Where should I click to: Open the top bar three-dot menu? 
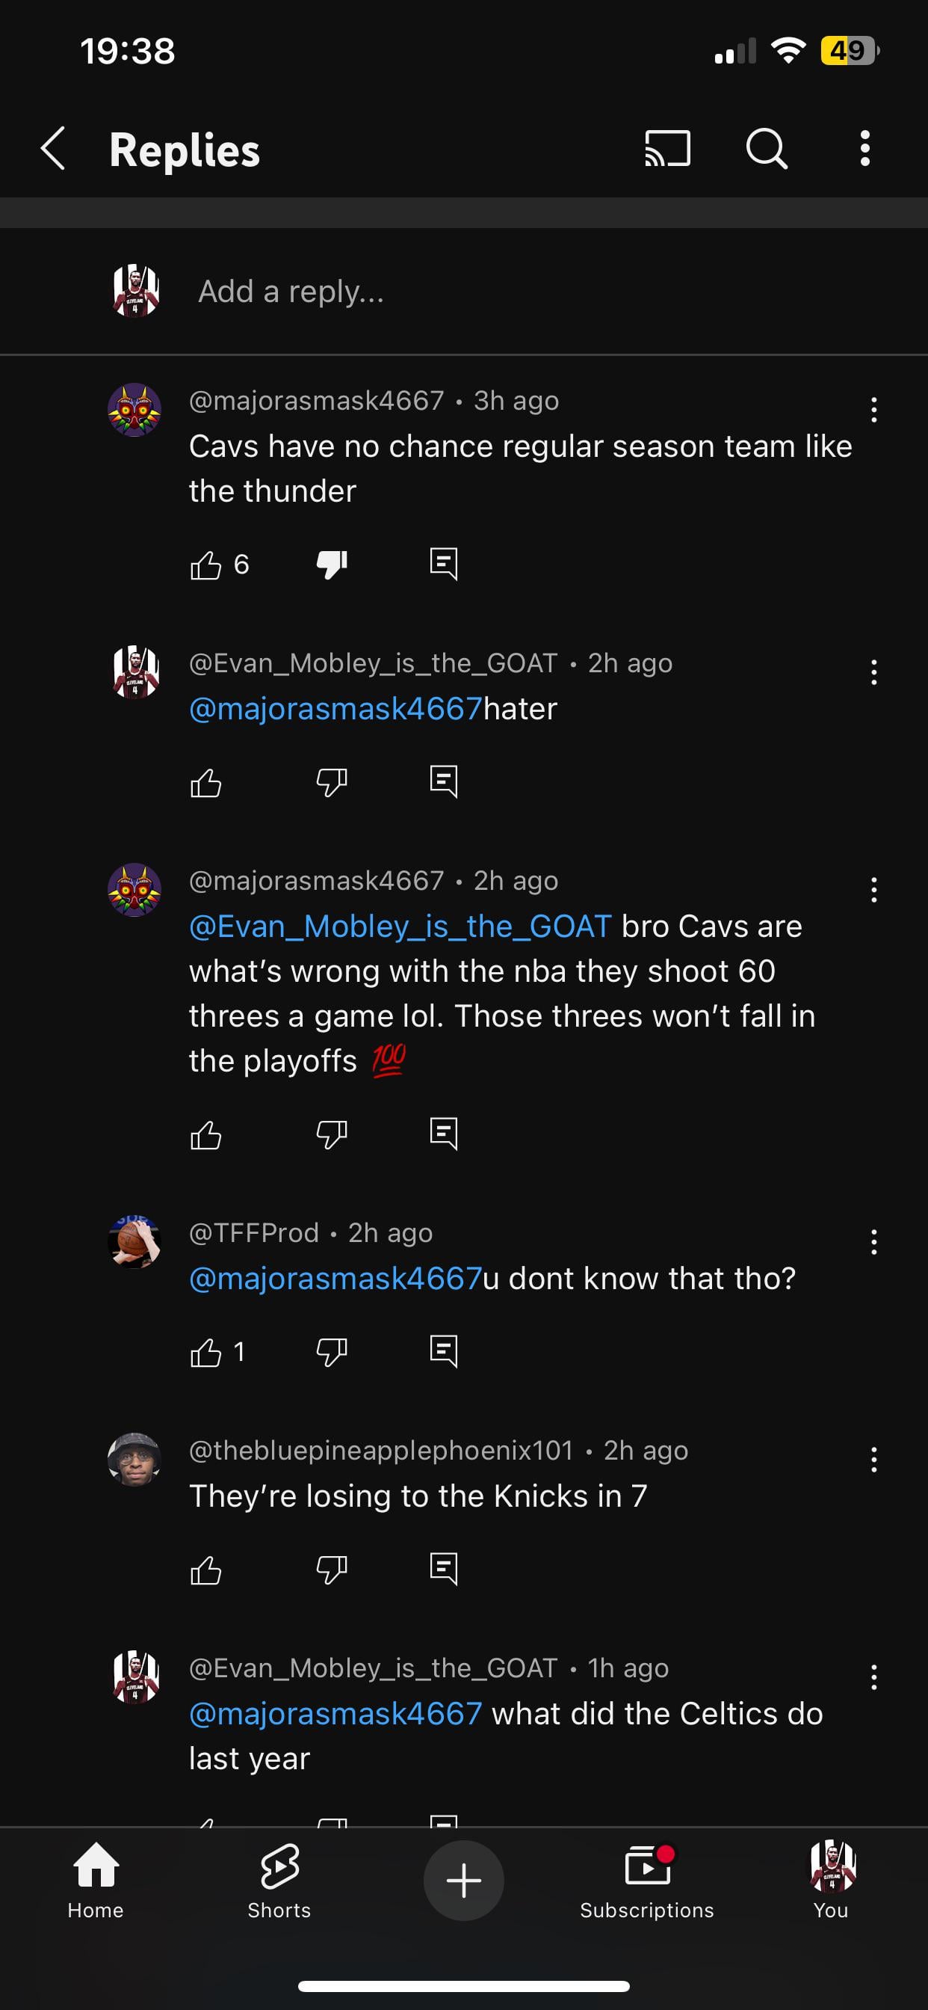864,148
